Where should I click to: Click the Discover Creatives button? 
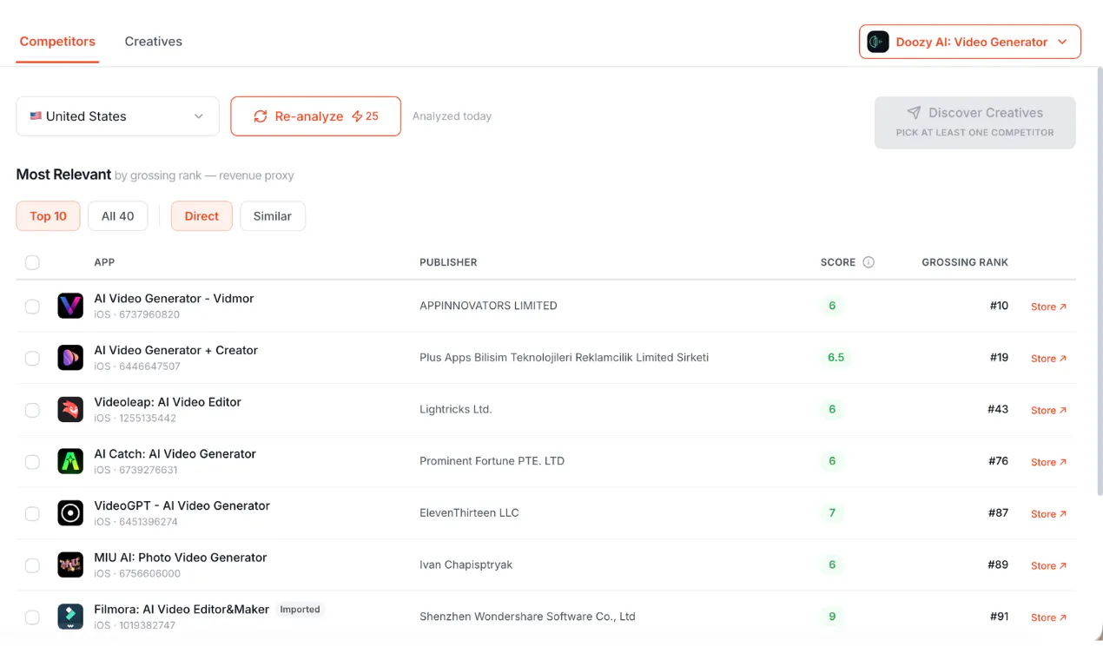tap(974, 122)
